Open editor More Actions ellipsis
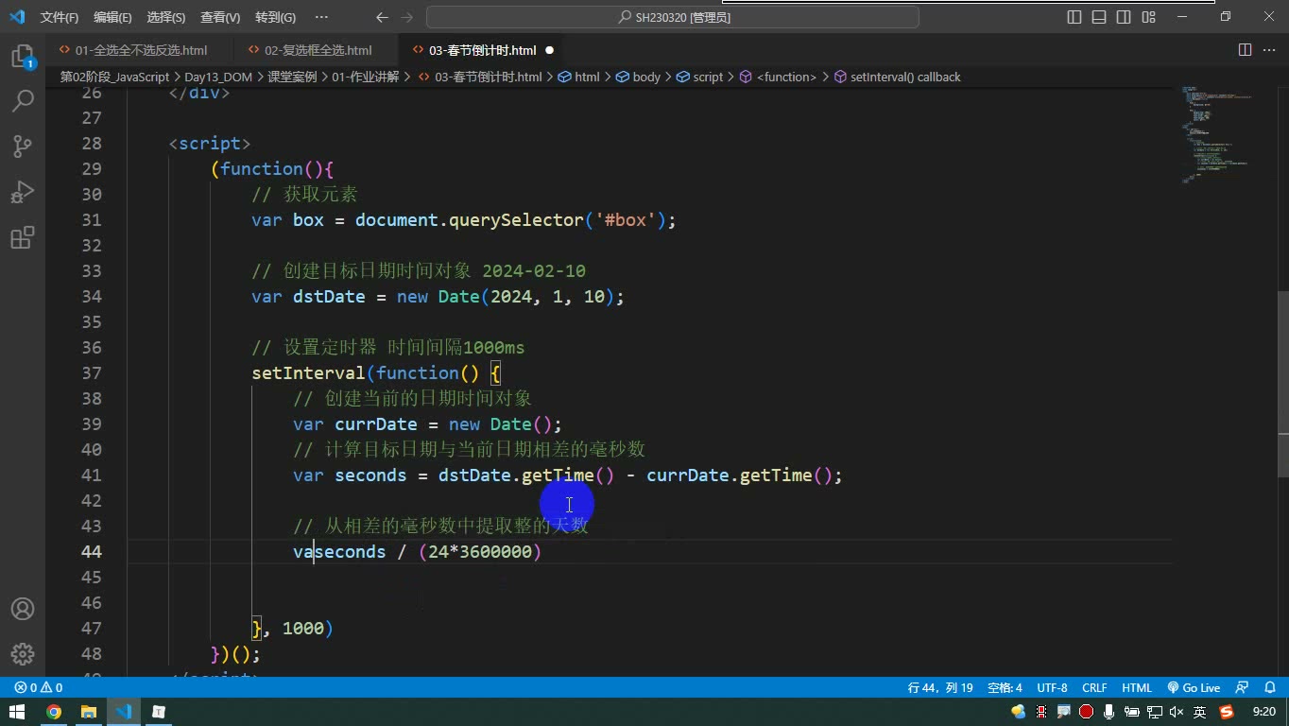Screen dimensions: 1289x726 1269,50
